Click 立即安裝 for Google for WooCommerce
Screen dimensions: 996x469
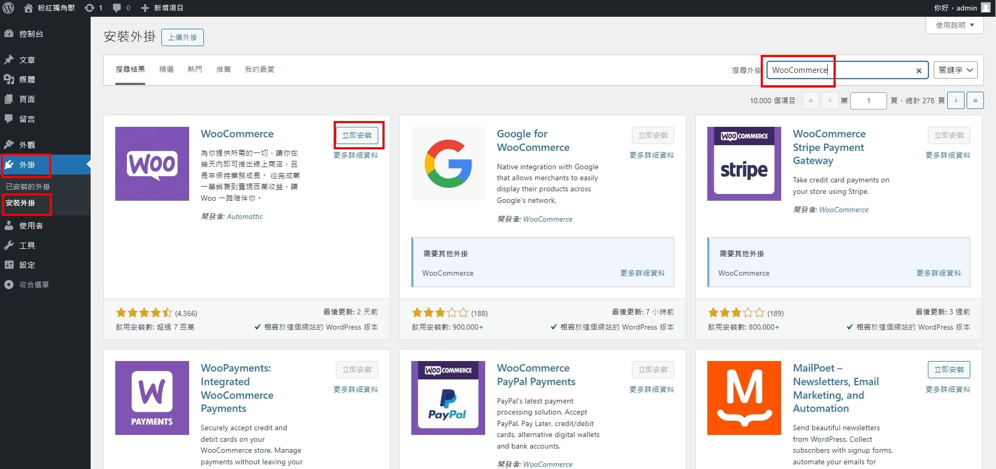[x=653, y=135]
